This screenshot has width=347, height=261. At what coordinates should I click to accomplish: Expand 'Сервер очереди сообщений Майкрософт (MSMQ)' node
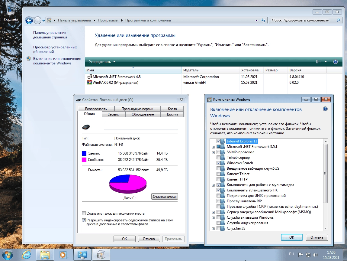pos(213,212)
